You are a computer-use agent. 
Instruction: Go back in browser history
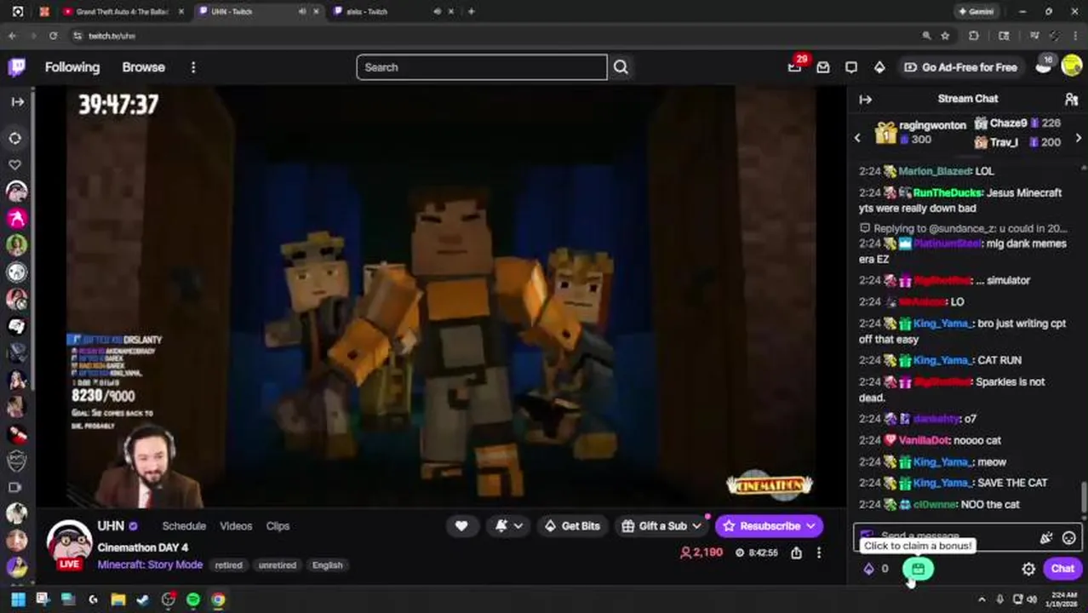pyautogui.click(x=12, y=36)
